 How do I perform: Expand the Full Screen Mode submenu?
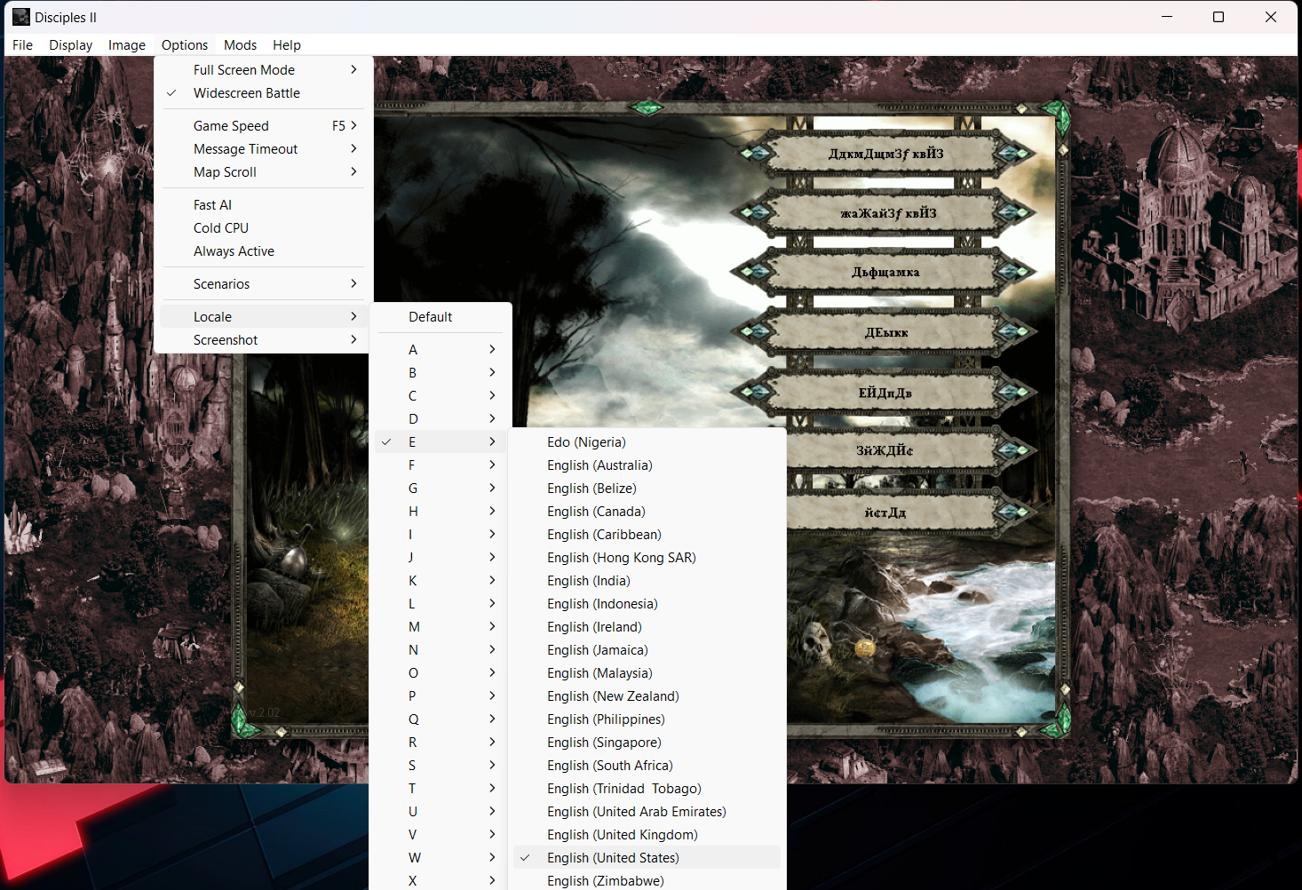[262, 70]
